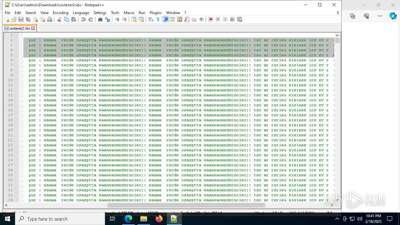
Task: Click the Synchronize Horizontal Scrolling icon
Action: tap(141, 19)
